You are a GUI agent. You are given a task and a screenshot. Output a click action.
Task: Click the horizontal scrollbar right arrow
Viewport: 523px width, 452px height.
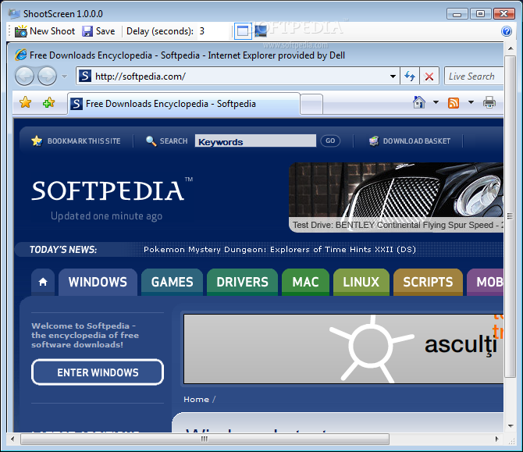[x=496, y=439]
